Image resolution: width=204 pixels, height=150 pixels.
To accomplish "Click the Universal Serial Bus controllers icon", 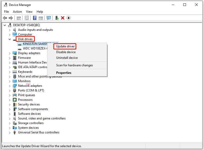I will (14, 132).
